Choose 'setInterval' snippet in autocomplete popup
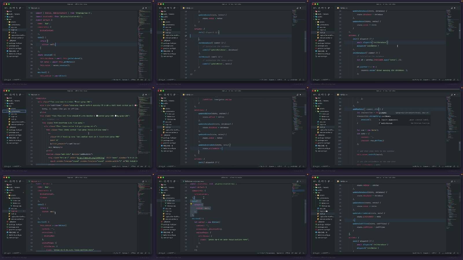 pos(405,123)
